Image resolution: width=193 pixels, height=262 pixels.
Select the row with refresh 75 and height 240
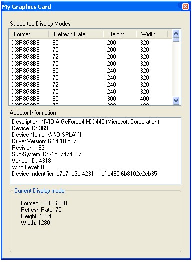point(90,92)
